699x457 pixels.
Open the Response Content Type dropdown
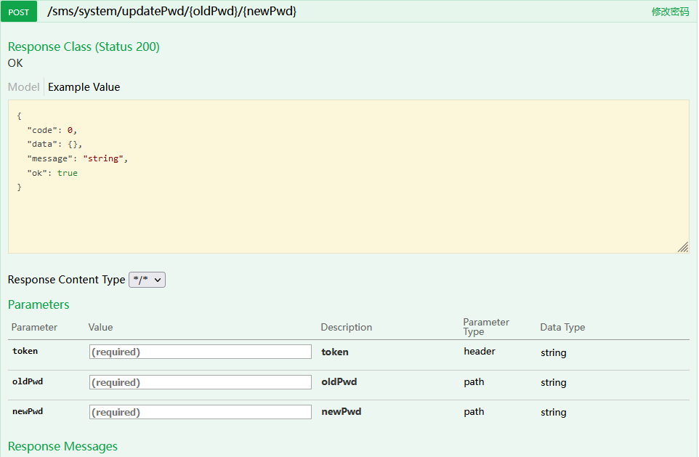[x=147, y=280]
